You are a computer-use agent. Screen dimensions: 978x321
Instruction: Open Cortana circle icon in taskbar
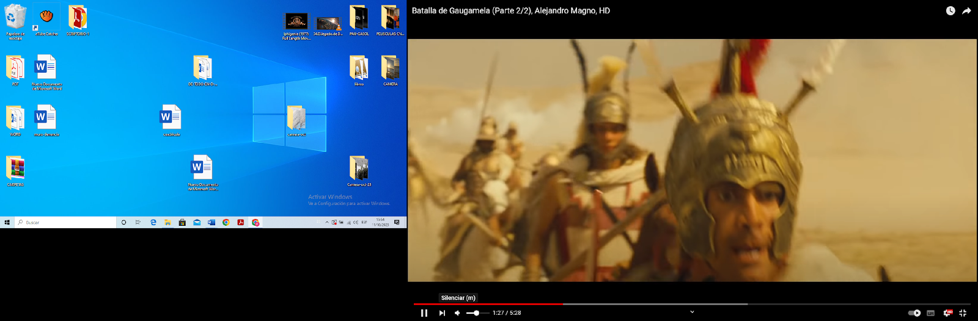tap(123, 222)
